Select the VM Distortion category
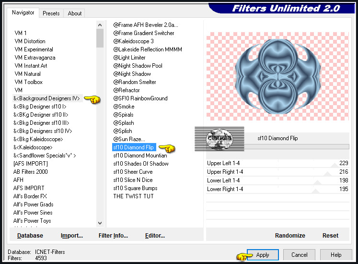358x264 pixels. [x=30, y=41]
